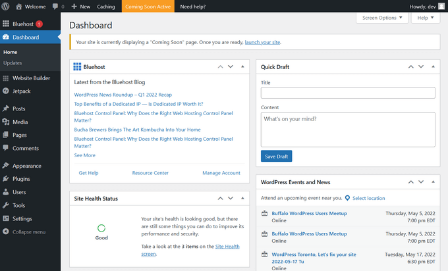Open the Caching item in admin bar
448x271 pixels.
click(105, 6)
